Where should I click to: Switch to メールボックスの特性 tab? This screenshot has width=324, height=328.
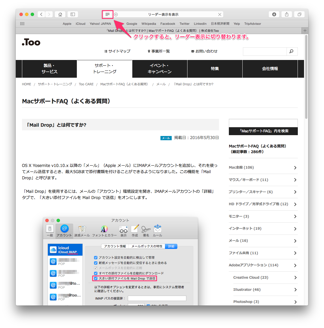147,246
